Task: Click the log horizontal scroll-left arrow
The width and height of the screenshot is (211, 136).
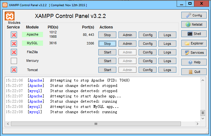Action: [x=8, y=124]
